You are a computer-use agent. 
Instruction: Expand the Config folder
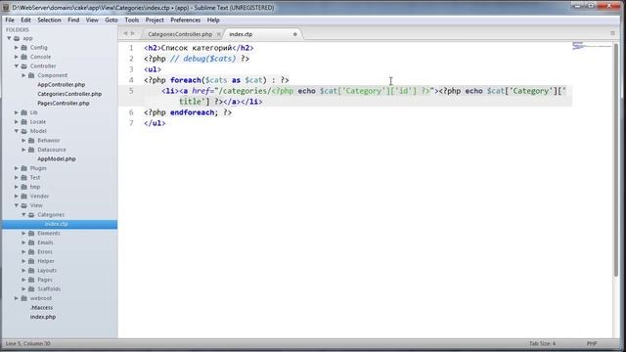(x=17, y=48)
